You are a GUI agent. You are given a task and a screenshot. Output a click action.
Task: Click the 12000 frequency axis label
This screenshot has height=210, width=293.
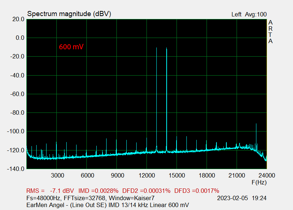[x=147, y=175]
